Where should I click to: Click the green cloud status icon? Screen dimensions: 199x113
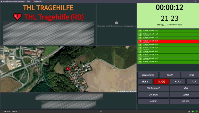pyautogui.click(x=193, y=111)
